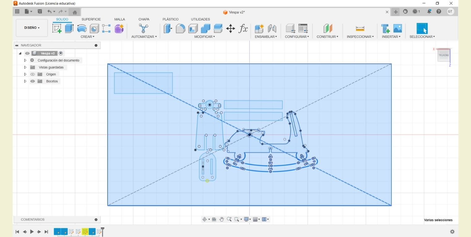Click the Insert image canvas icon
471x237 pixels.
tap(397, 29)
